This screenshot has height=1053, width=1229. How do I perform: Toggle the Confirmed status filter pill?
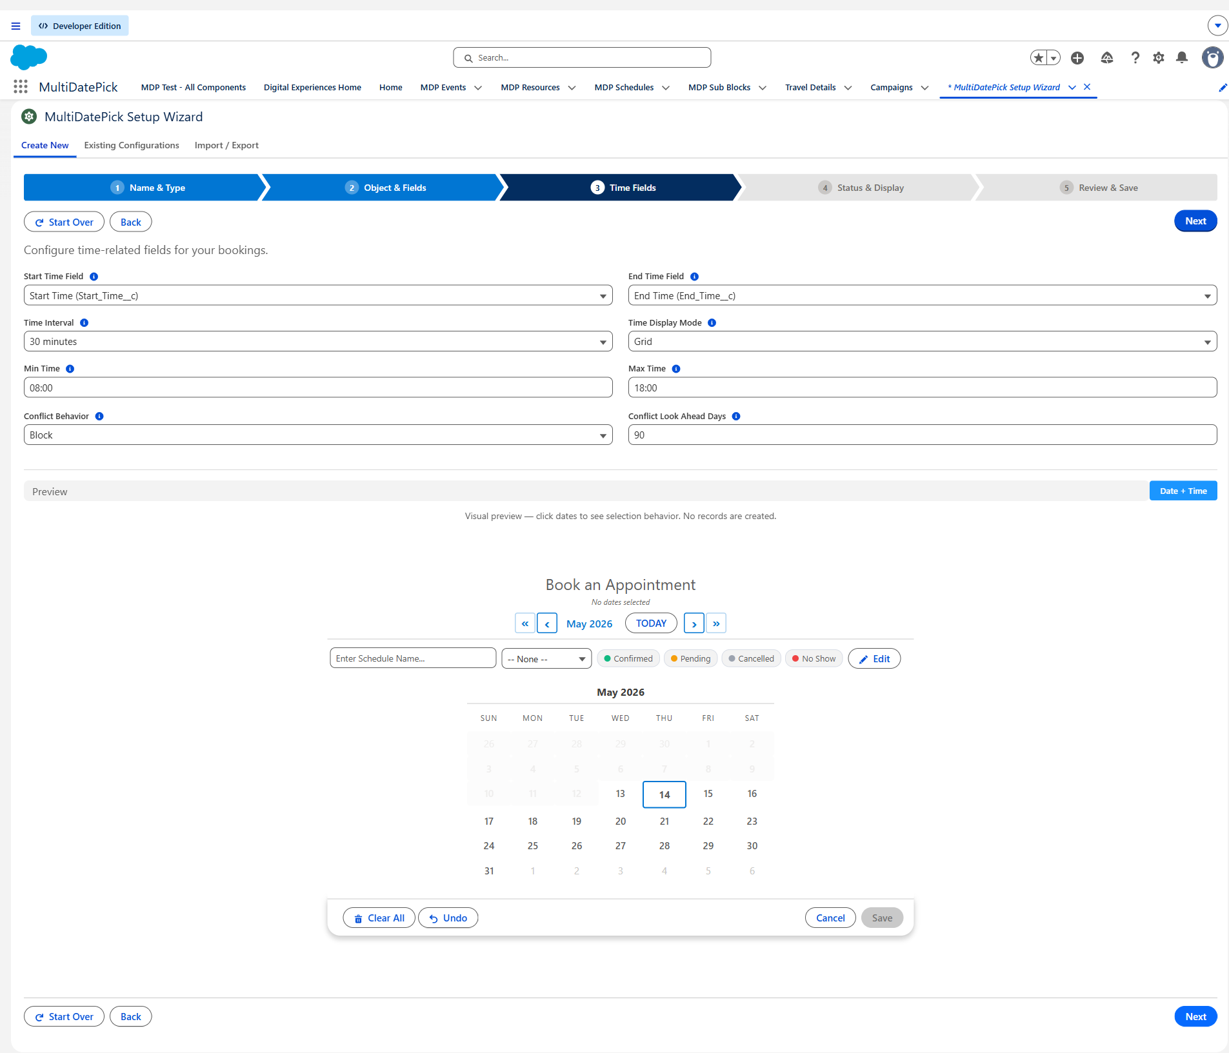coord(628,658)
